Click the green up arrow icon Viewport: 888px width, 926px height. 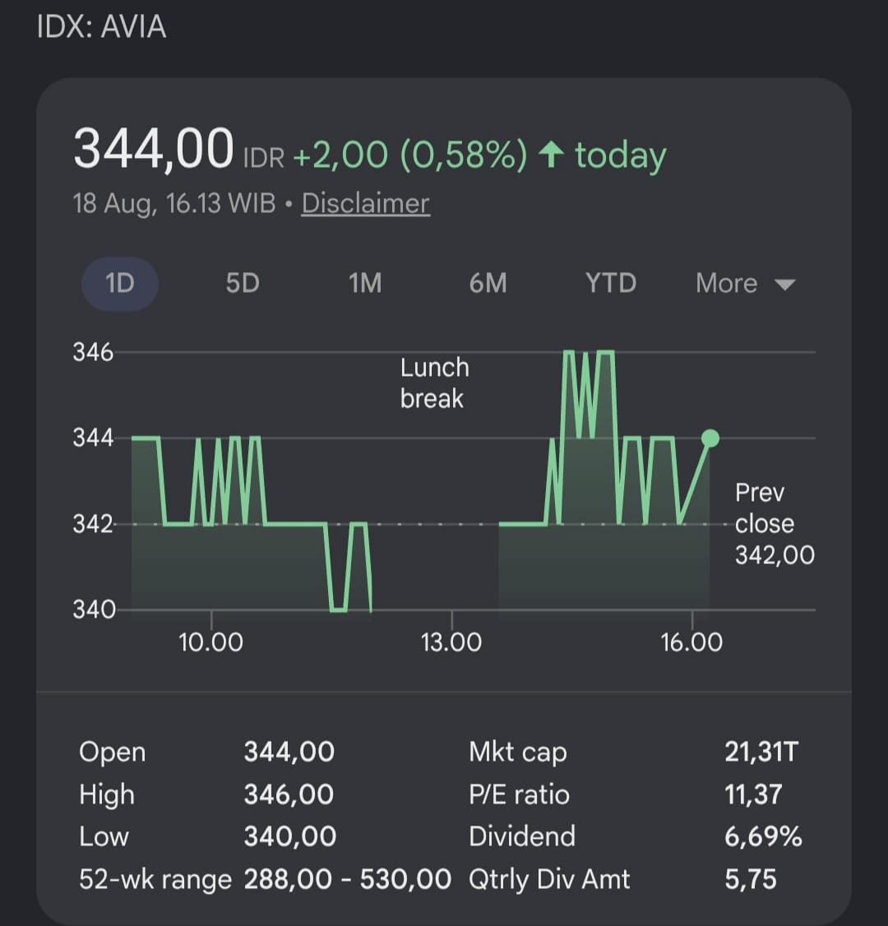click(x=552, y=154)
